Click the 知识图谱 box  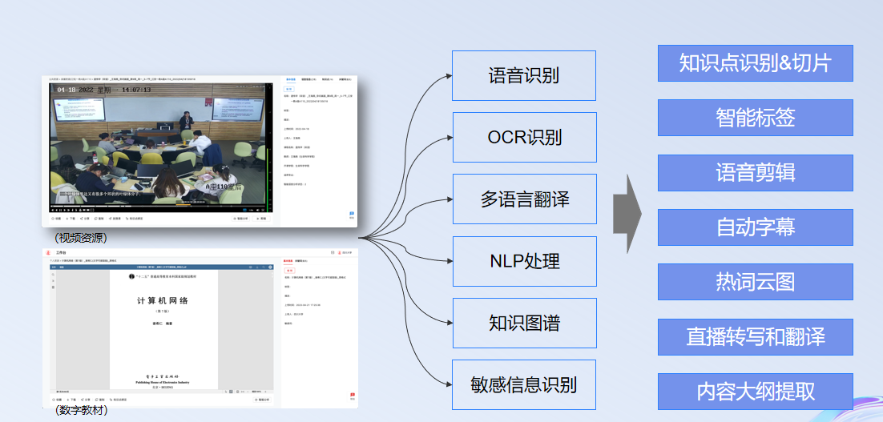click(x=524, y=323)
